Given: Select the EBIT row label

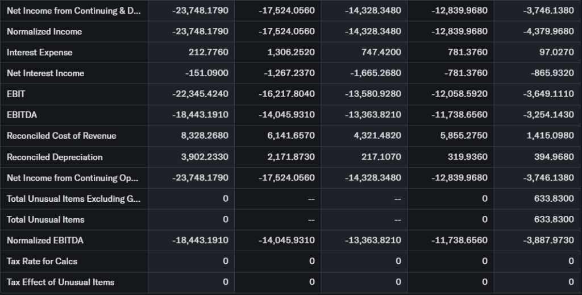Looking at the screenshot, I should tap(16, 94).
